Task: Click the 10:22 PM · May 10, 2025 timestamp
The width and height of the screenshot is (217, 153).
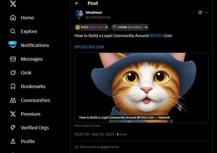Action: [x=94, y=134]
